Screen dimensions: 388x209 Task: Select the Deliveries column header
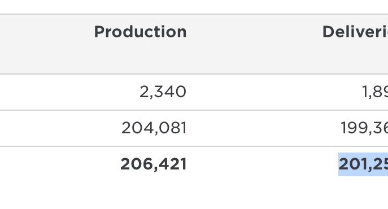pyautogui.click(x=355, y=32)
